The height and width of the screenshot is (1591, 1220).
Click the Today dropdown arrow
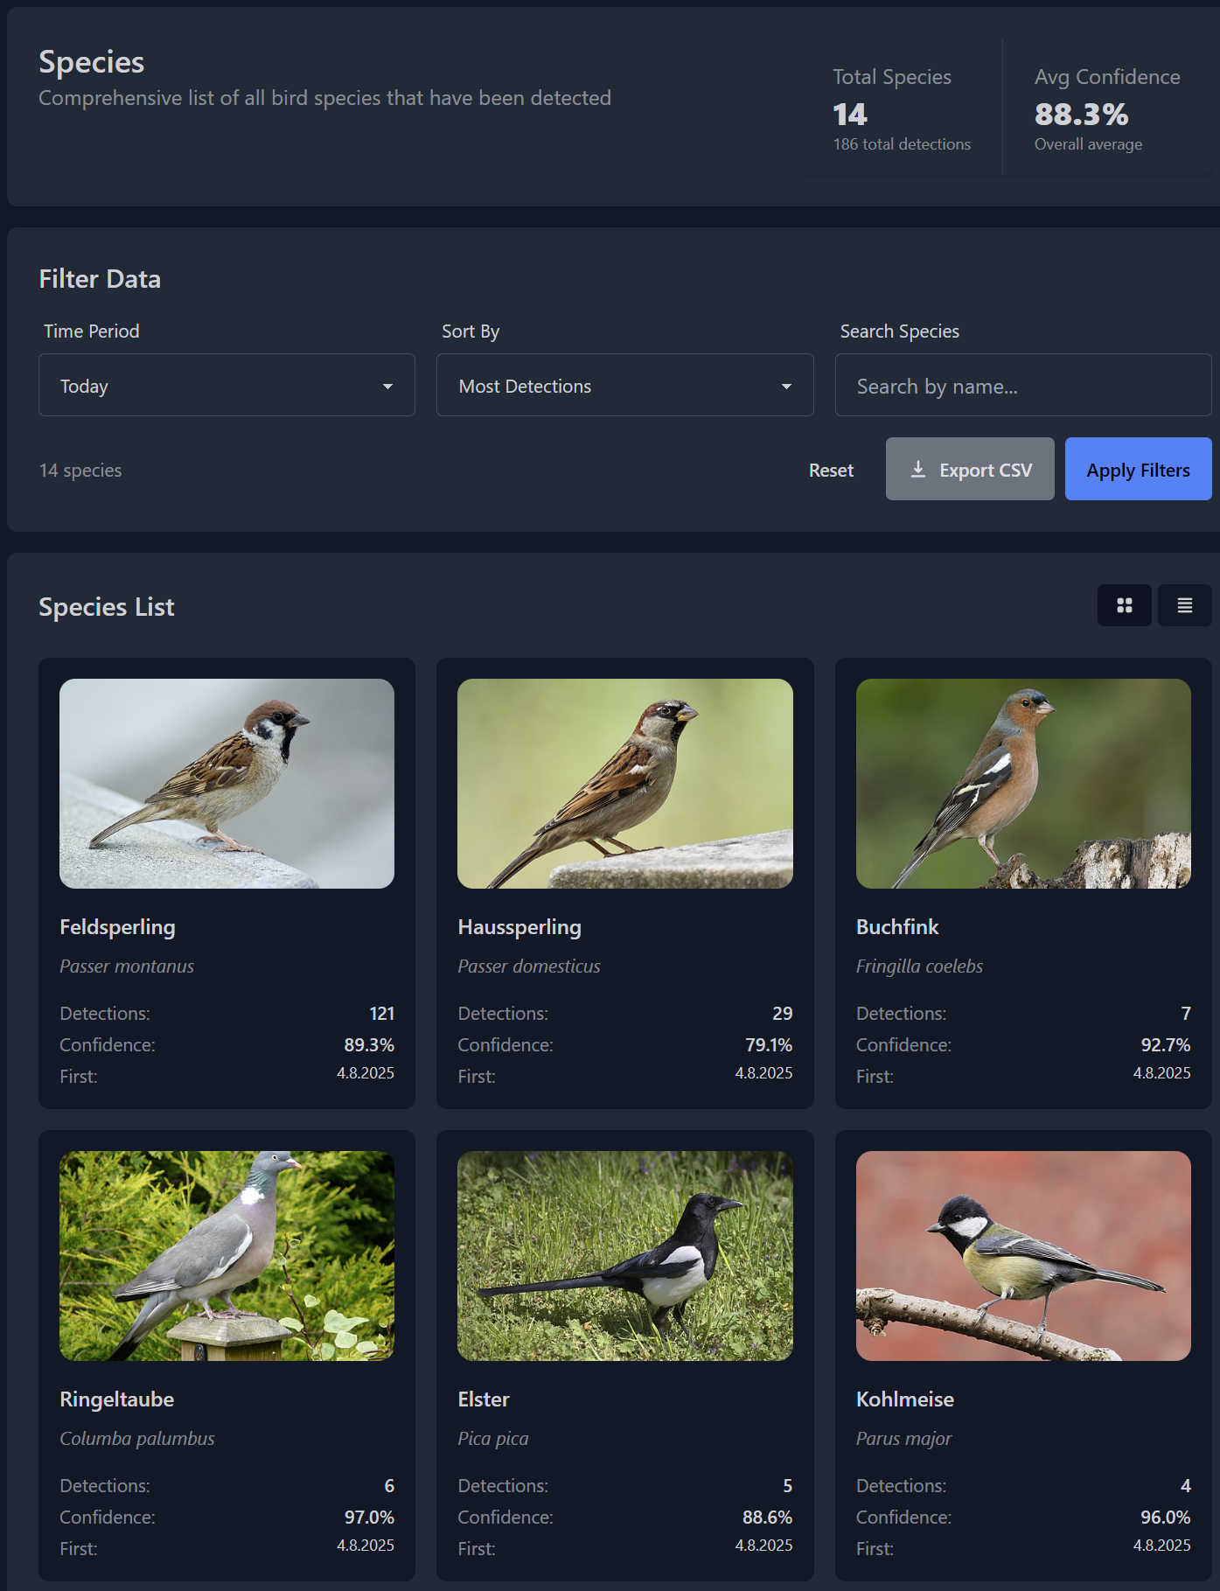(387, 387)
